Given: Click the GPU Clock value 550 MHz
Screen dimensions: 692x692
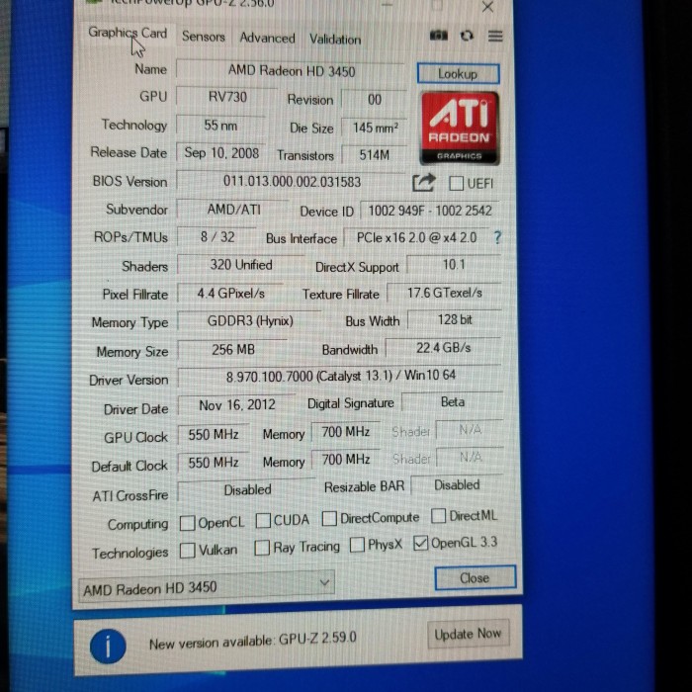Looking at the screenshot, I should click(214, 435).
